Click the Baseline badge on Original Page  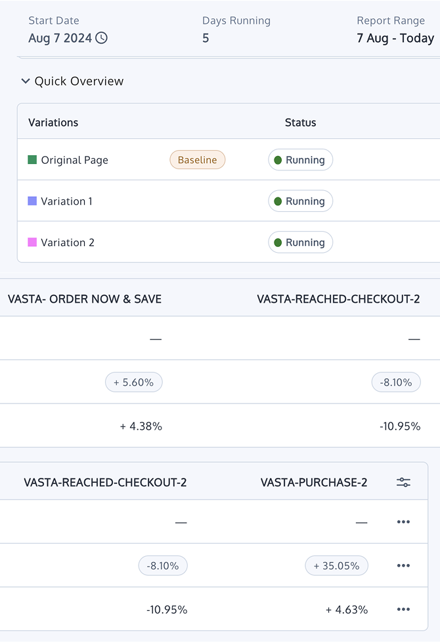(x=197, y=159)
